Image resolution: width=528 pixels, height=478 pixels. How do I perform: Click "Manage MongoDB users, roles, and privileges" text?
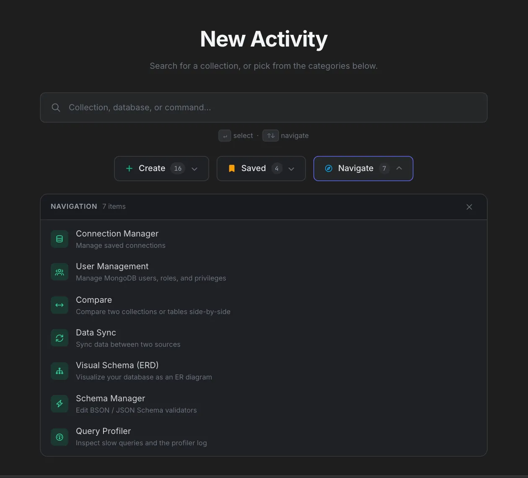pos(151,278)
